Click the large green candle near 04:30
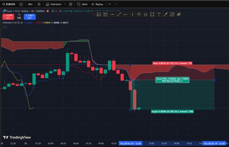The height and width of the screenshot is (147, 229). point(68,62)
